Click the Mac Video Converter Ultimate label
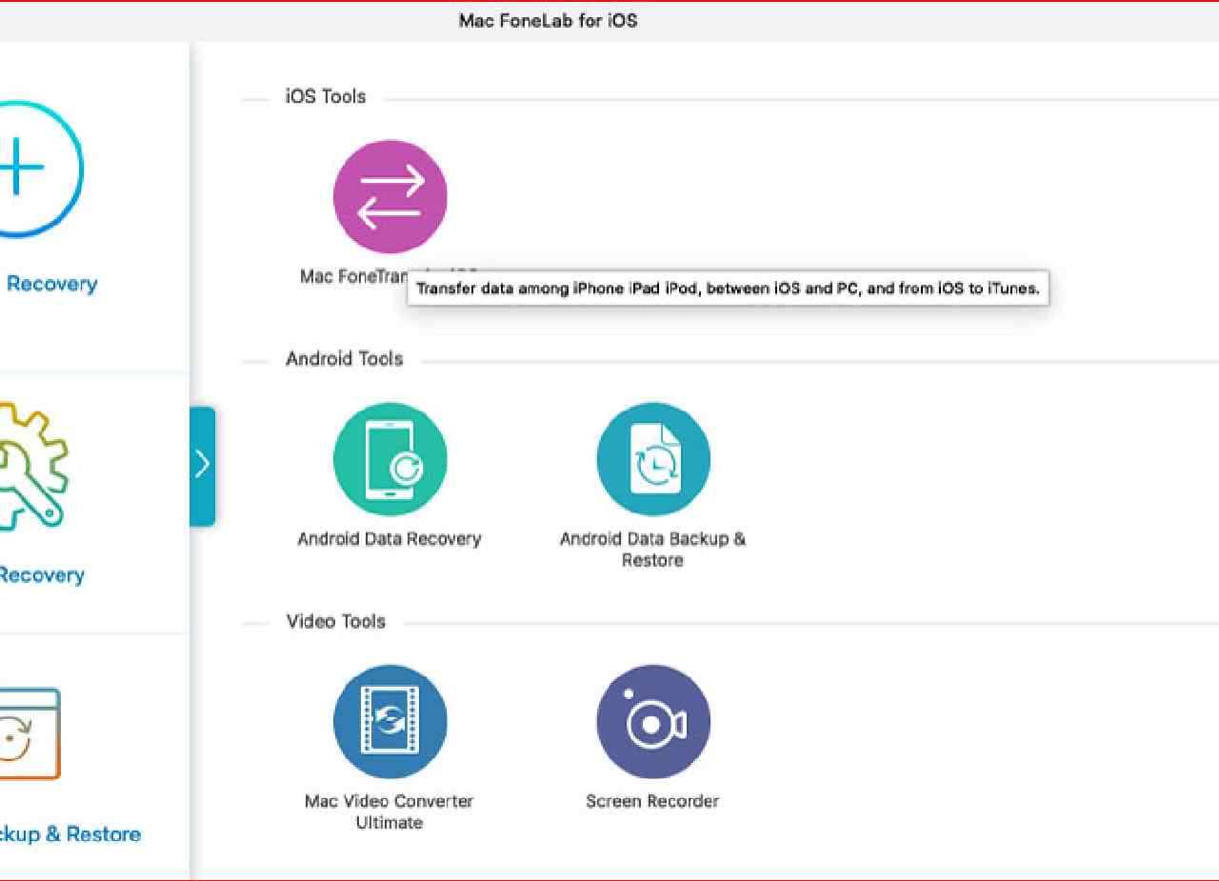1219x881 pixels. pyautogui.click(x=389, y=811)
